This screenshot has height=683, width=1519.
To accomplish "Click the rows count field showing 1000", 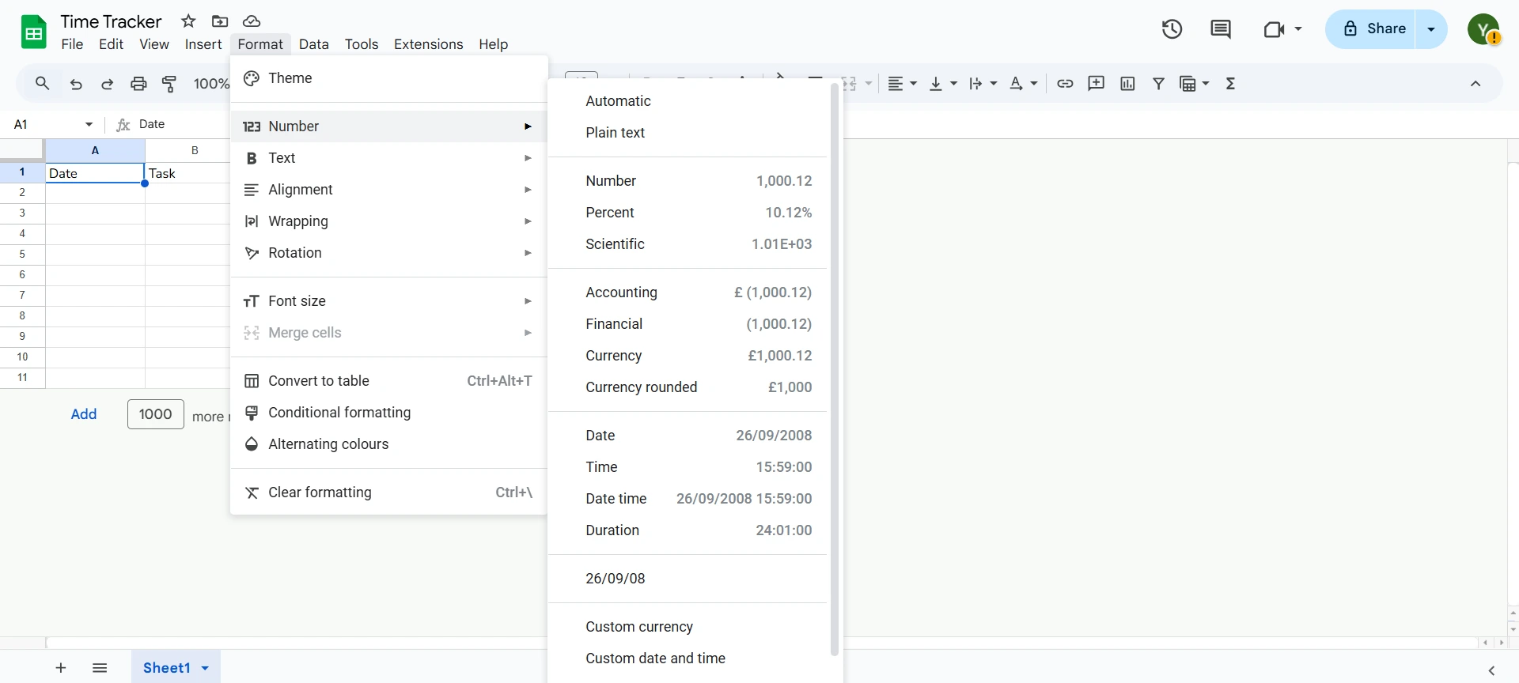I will pyautogui.click(x=156, y=414).
